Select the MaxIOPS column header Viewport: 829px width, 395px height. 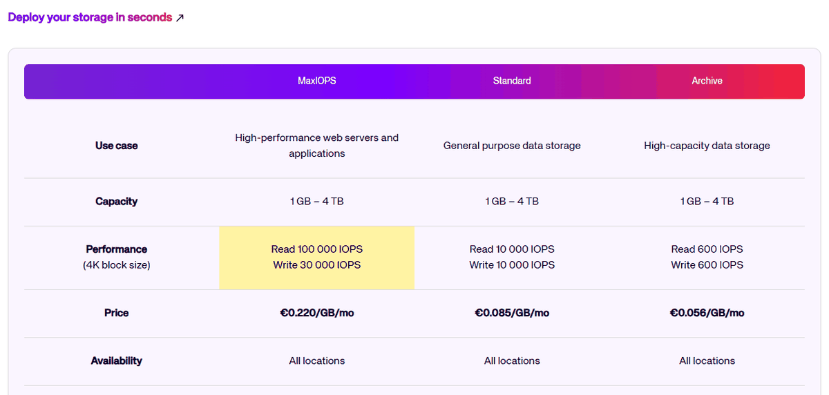[317, 81]
